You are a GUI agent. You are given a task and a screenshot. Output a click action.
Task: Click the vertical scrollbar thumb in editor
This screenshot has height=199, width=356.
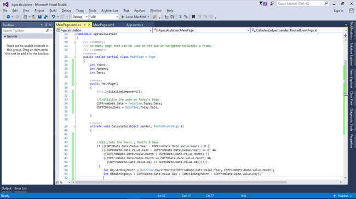[x=346, y=77]
